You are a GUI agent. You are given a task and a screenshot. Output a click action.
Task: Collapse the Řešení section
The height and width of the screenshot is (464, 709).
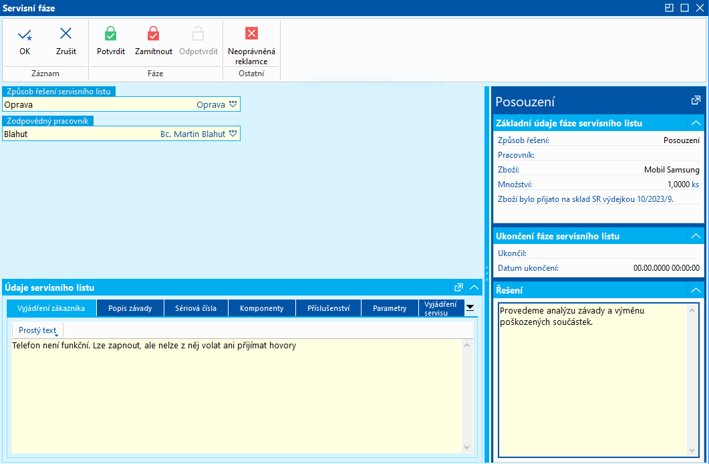[696, 290]
